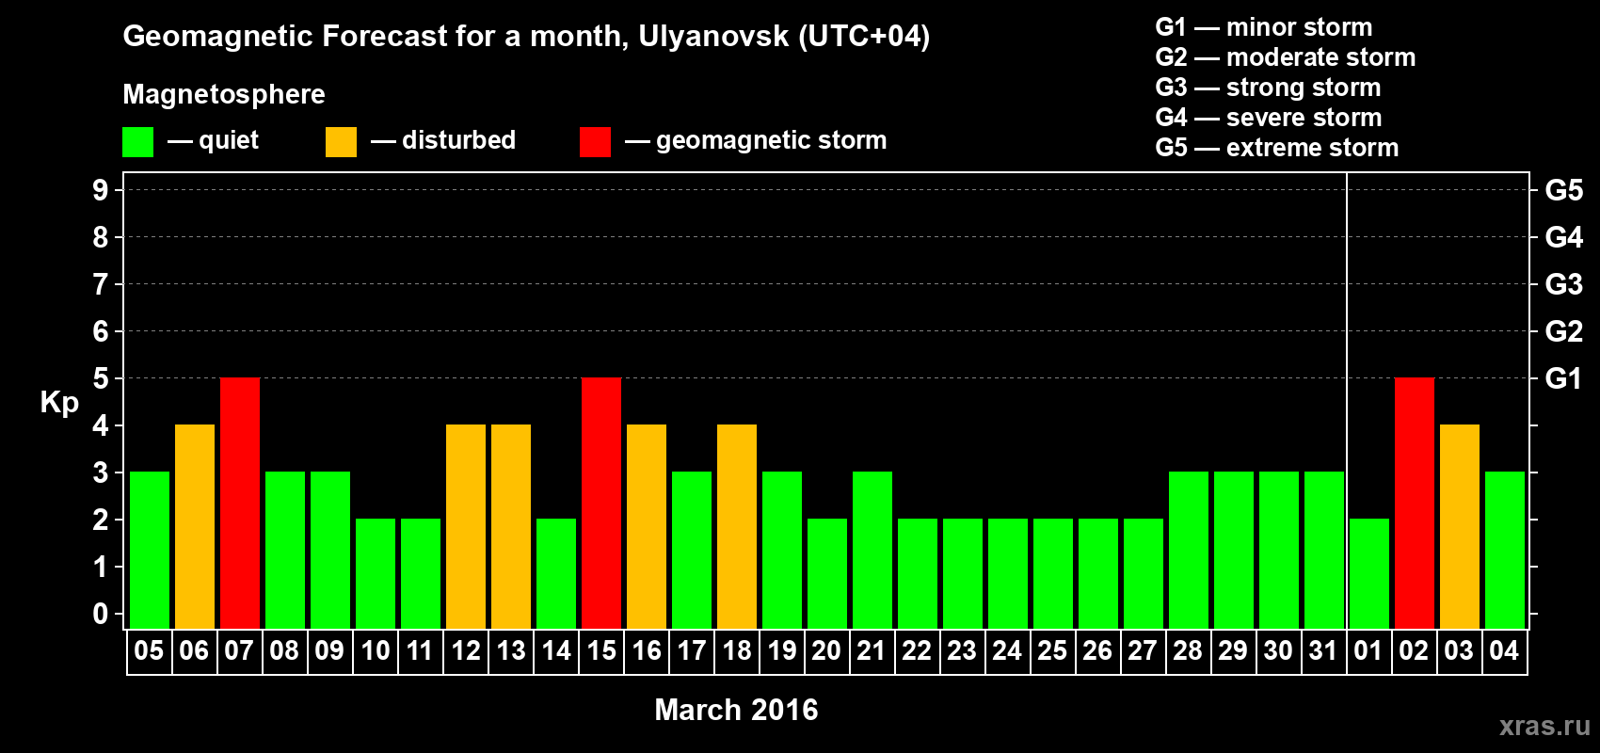The image size is (1600, 753).
Task: Click the green bar for day 31
Action: tap(1324, 550)
